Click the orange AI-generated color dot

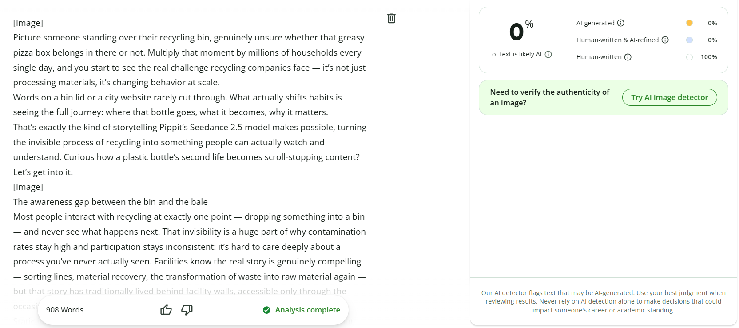click(689, 23)
